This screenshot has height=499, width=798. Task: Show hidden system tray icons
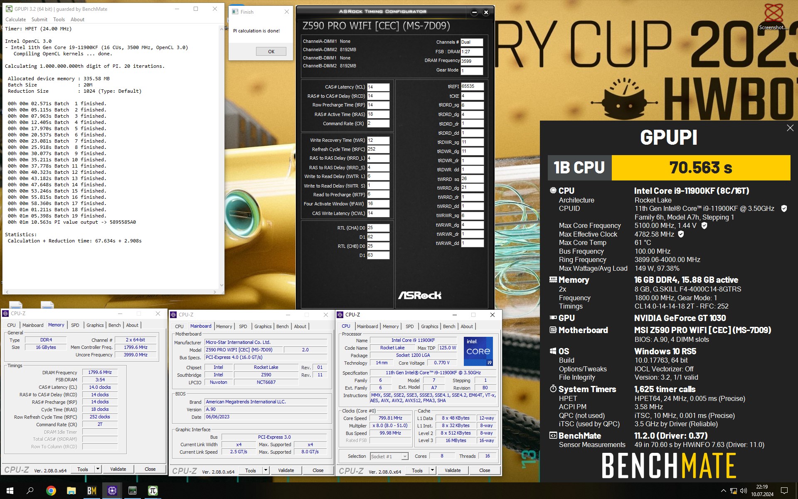coord(723,491)
